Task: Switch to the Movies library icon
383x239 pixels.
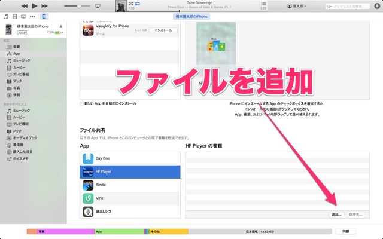Action: click(x=14, y=16)
